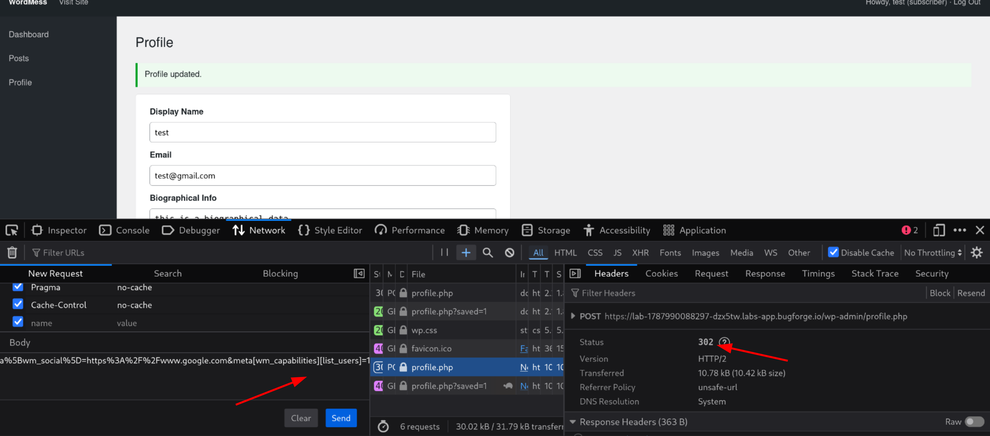Filter requests by HTML

pyautogui.click(x=565, y=253)
